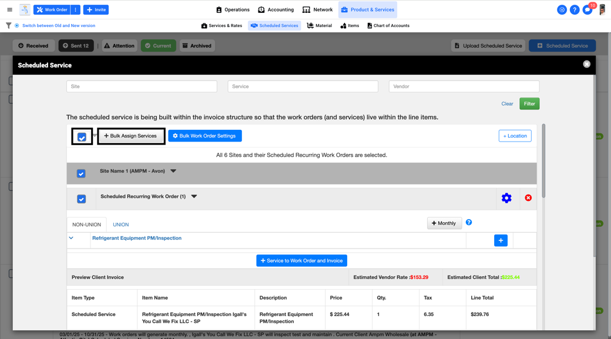The image size is (611, 339).
Task: Open the chat messages icon showing 10 notifications
Action: click(586, 9)
